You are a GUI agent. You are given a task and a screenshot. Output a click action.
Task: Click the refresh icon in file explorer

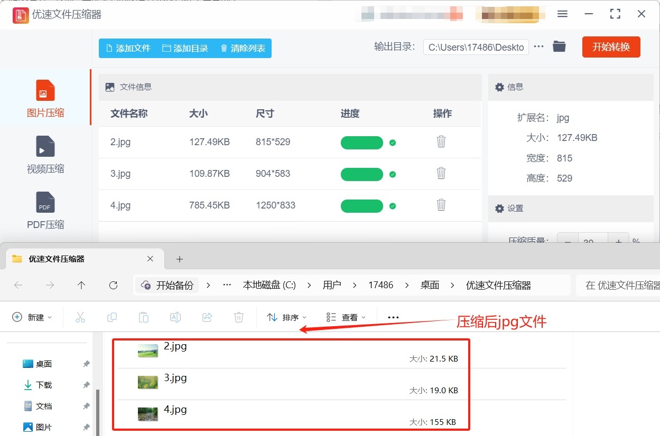(x=113, y=285)
